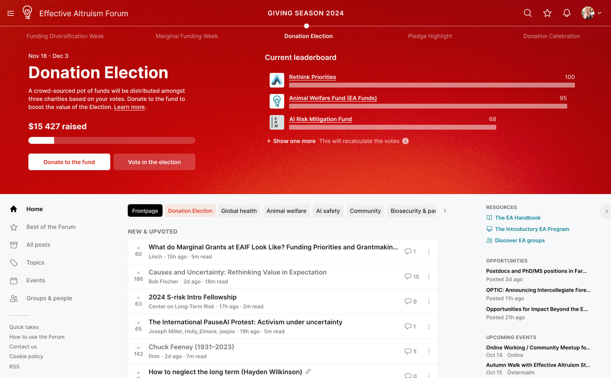
Task: Show one more leaderboard candidate
Action: click(291, 141)
